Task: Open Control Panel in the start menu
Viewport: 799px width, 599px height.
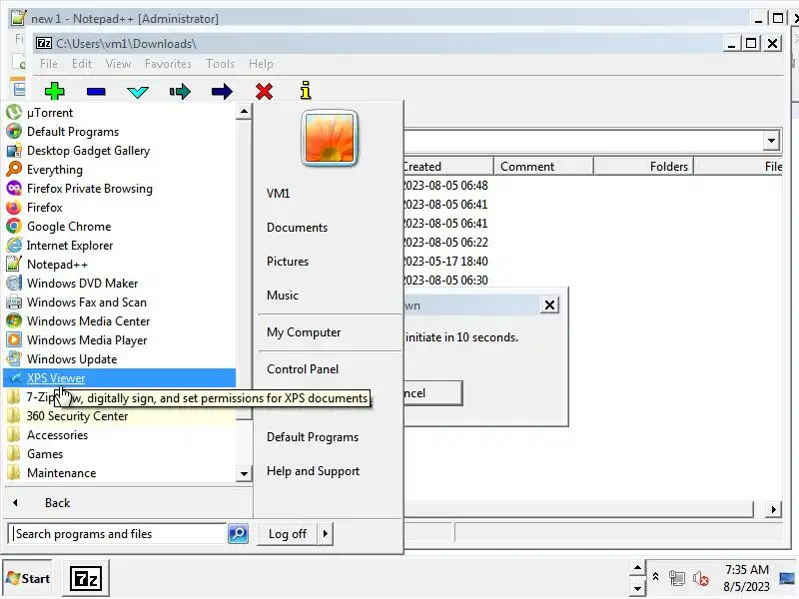Action: point(303,368)
